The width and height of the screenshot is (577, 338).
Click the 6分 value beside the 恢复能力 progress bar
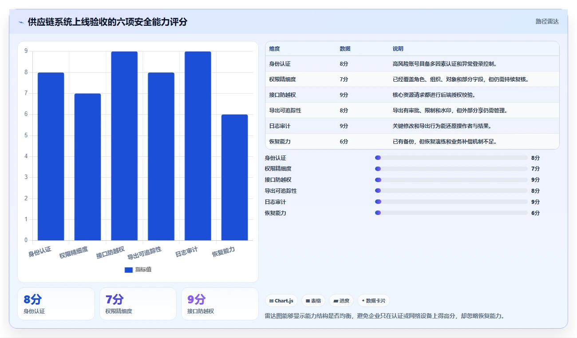pos(535,213)
